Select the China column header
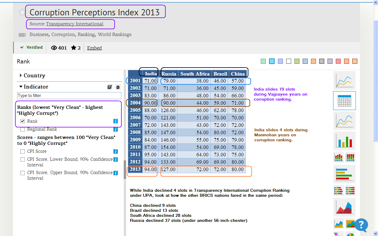Screen dimensions: 378x236 (x=238, y=74)
